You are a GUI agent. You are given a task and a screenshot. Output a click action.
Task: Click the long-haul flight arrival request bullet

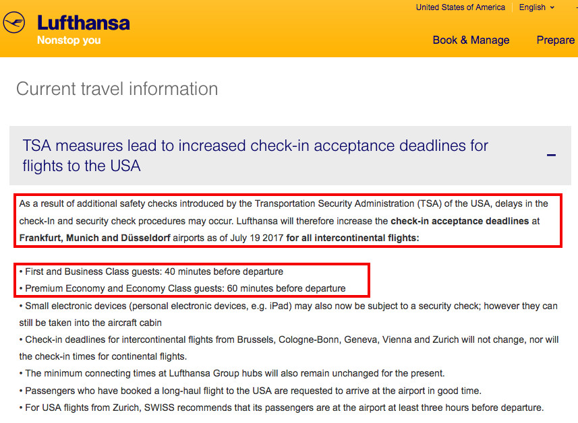click(x=250, y=391)
